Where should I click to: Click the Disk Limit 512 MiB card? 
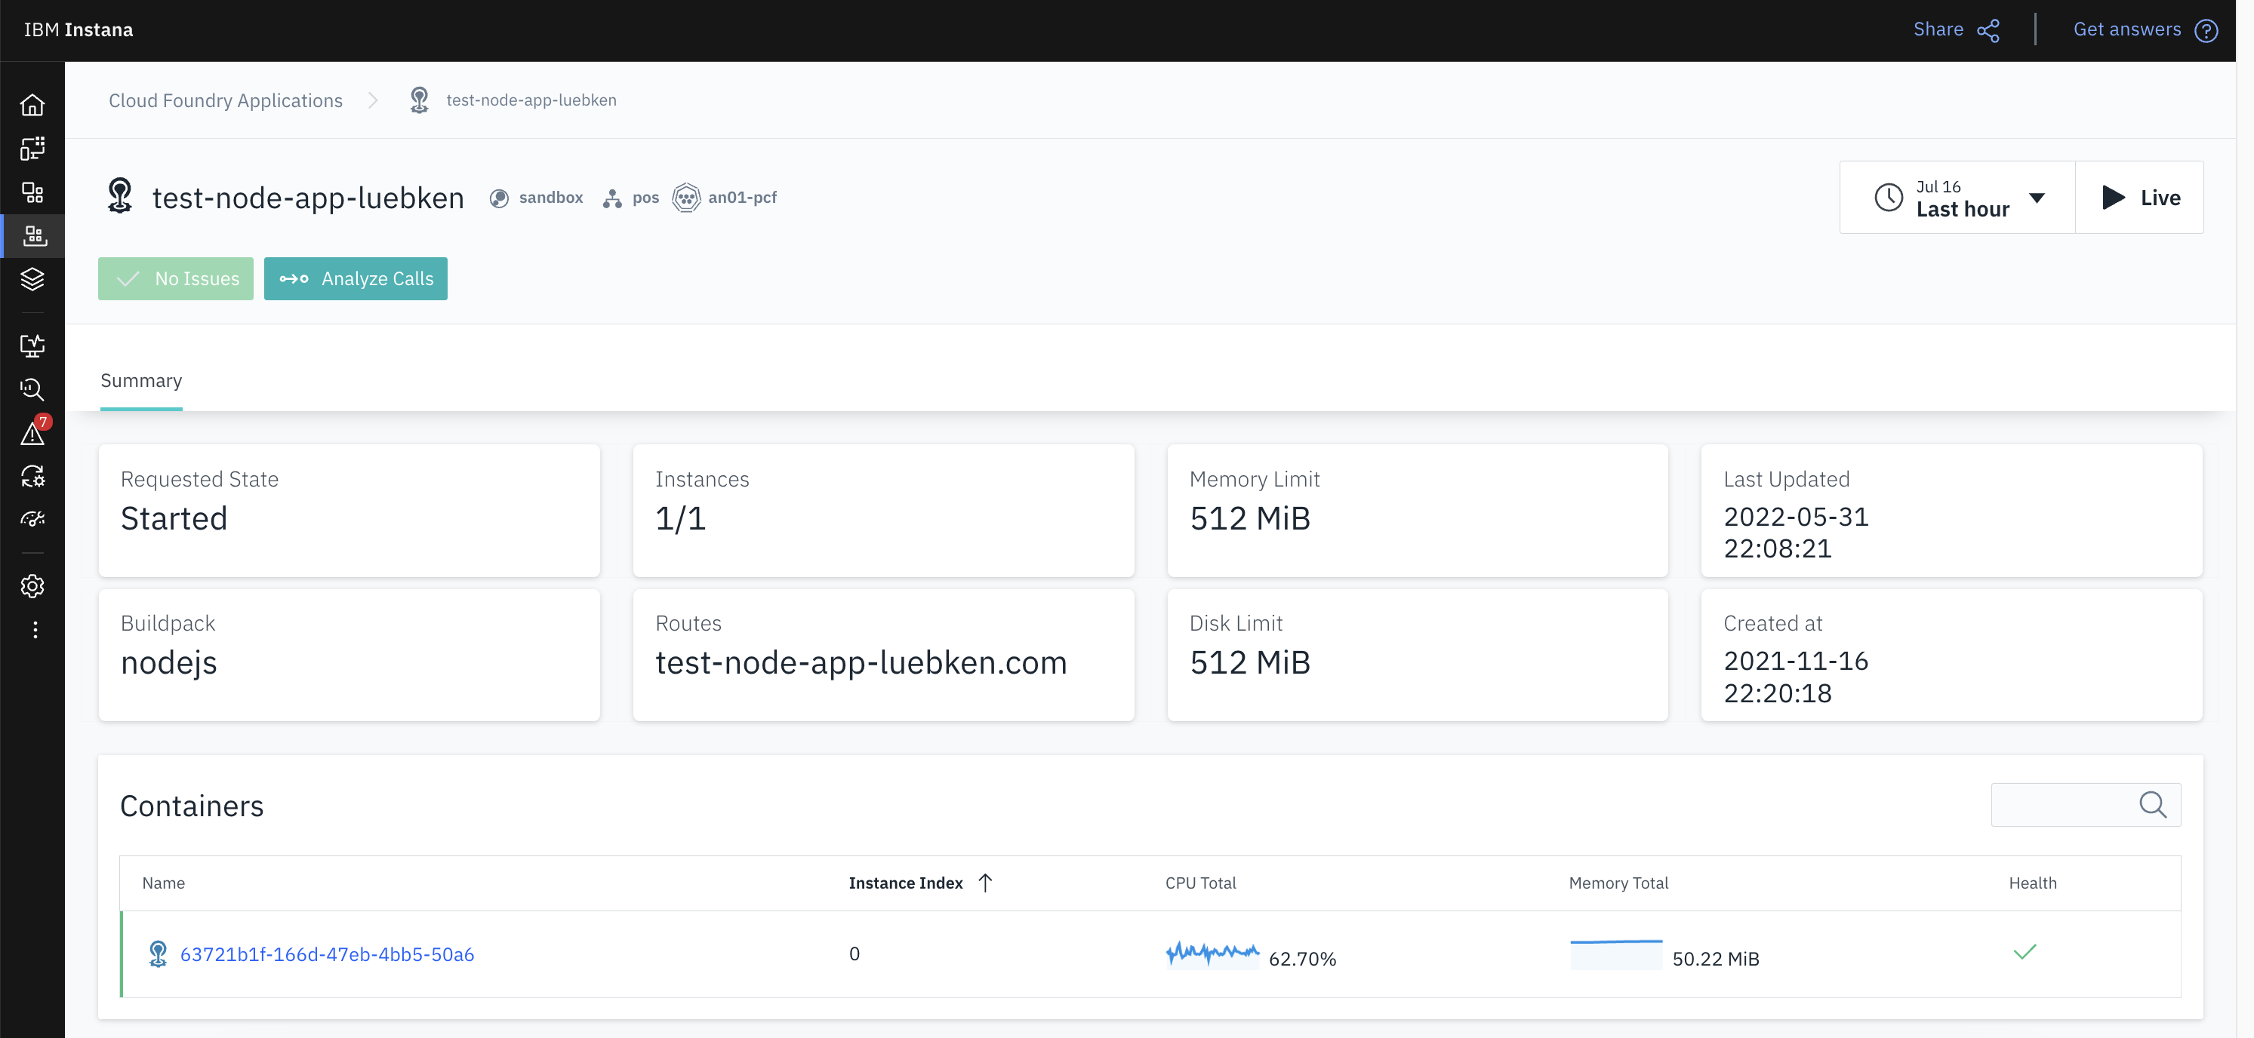point(1417,654)
